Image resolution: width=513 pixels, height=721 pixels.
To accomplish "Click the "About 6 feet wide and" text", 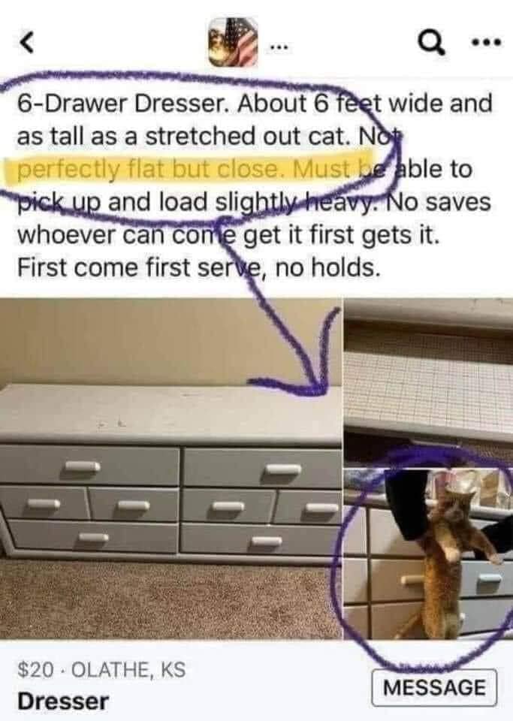I will pyautogui.click(x=364, y=103).
